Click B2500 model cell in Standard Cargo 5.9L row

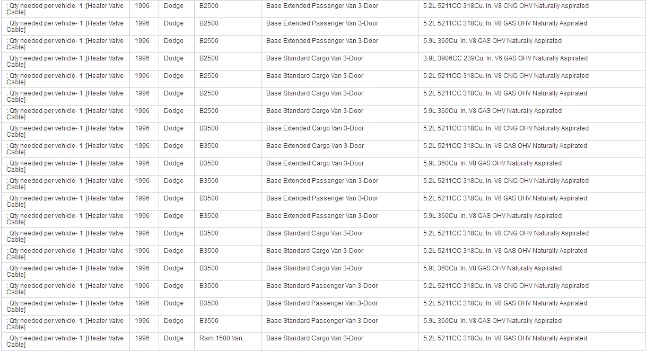tap(228, 114)
